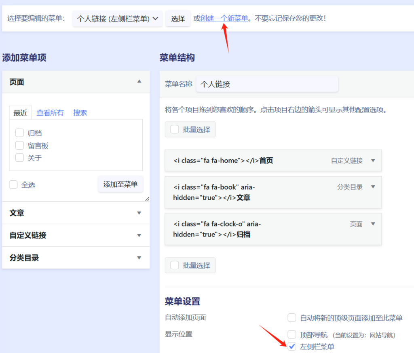Enable the 顶部导航 display location

292,334
